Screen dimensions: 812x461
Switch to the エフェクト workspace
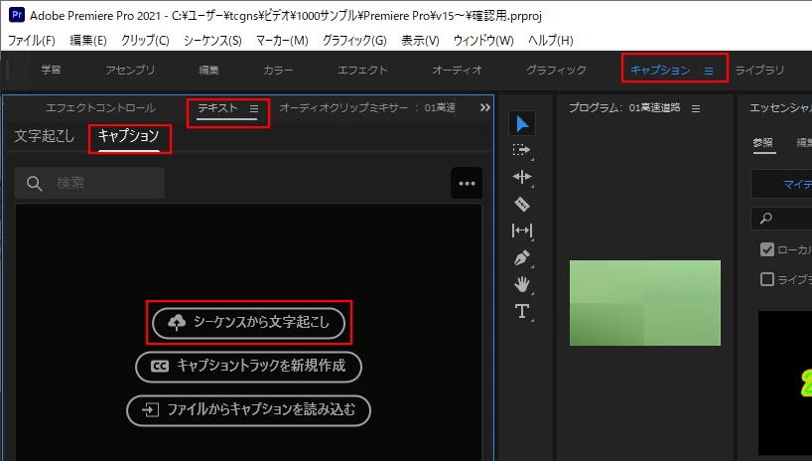362,70
